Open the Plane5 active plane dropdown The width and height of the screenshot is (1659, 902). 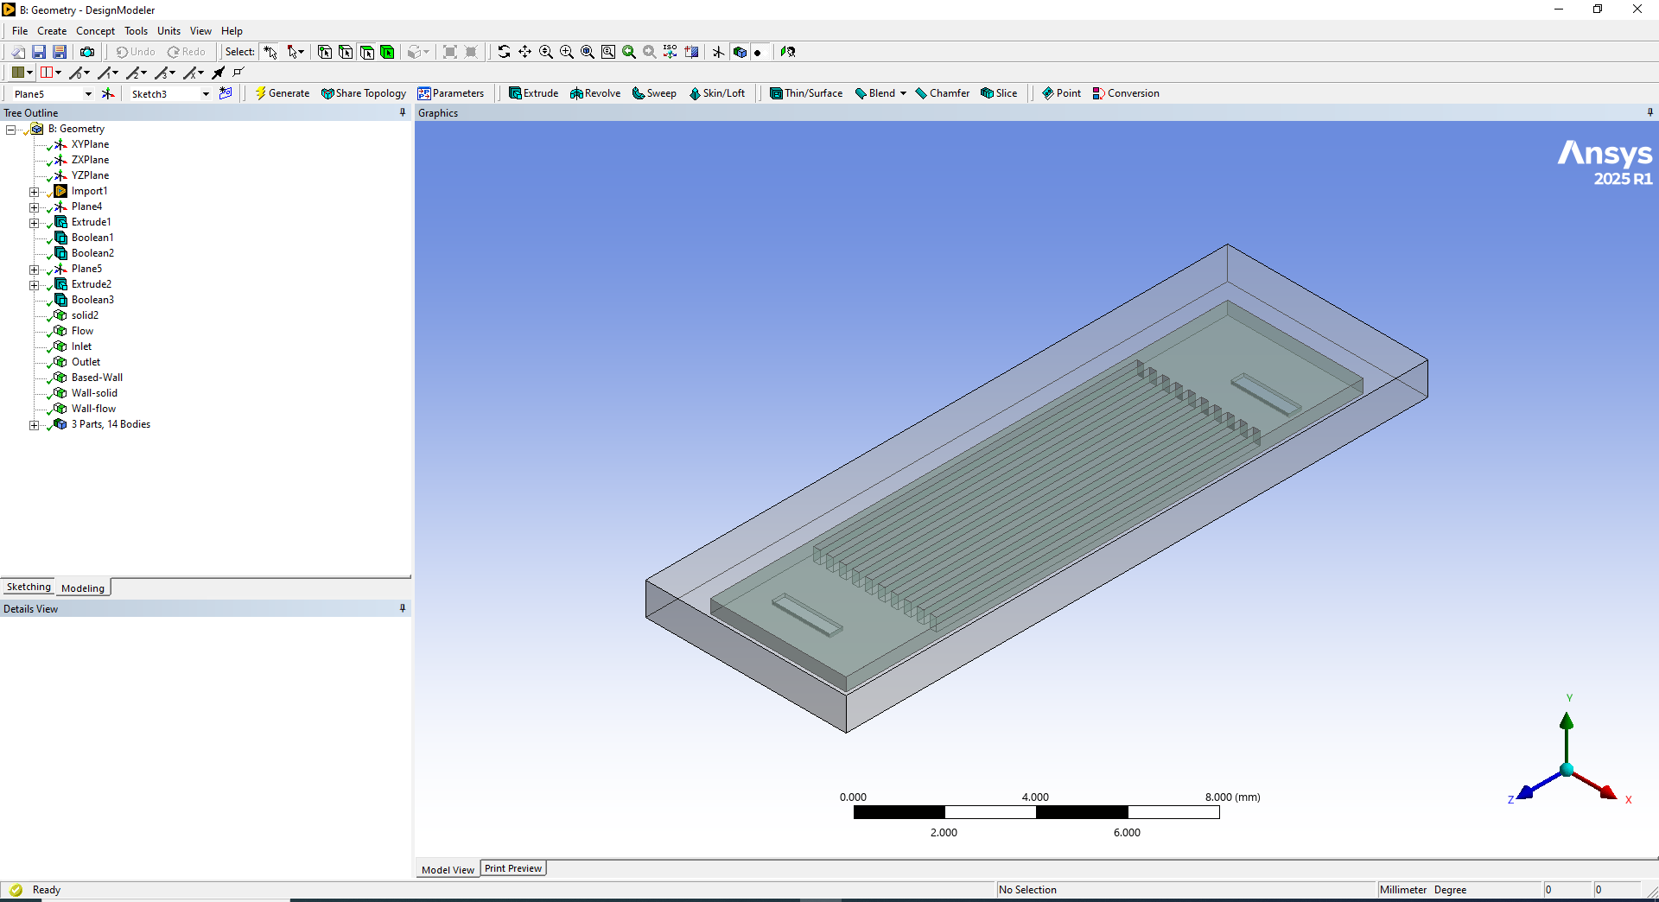click(x=88, y=94)
